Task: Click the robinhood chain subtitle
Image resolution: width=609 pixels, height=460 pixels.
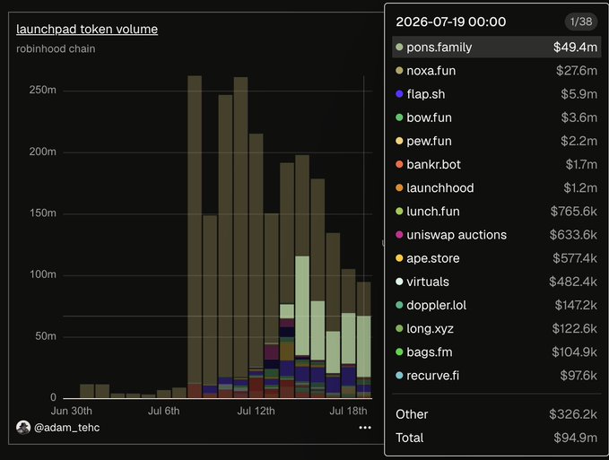Action: click(x=56, y=49)
